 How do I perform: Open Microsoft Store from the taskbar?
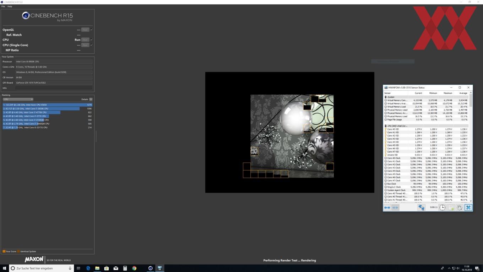106,268
